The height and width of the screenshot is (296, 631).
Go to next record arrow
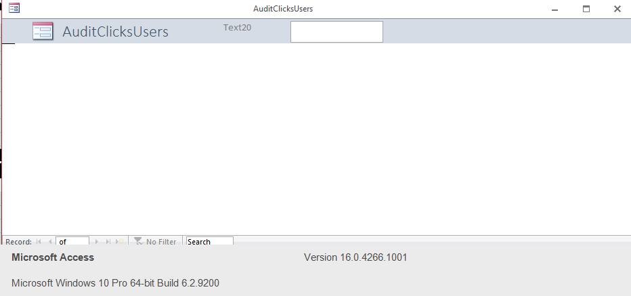(97, 242)
